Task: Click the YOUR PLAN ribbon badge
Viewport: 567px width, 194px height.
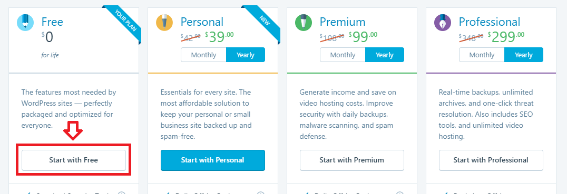Action: tap(125, 20)
